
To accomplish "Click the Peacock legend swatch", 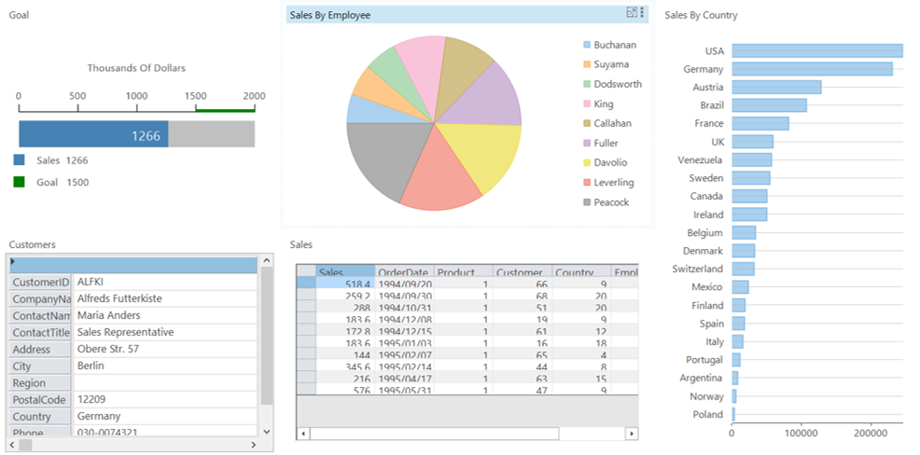I will (x=587, y=202).
